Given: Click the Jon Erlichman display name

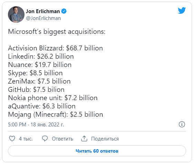Looking at the screenshot, I should click(43, 11).
